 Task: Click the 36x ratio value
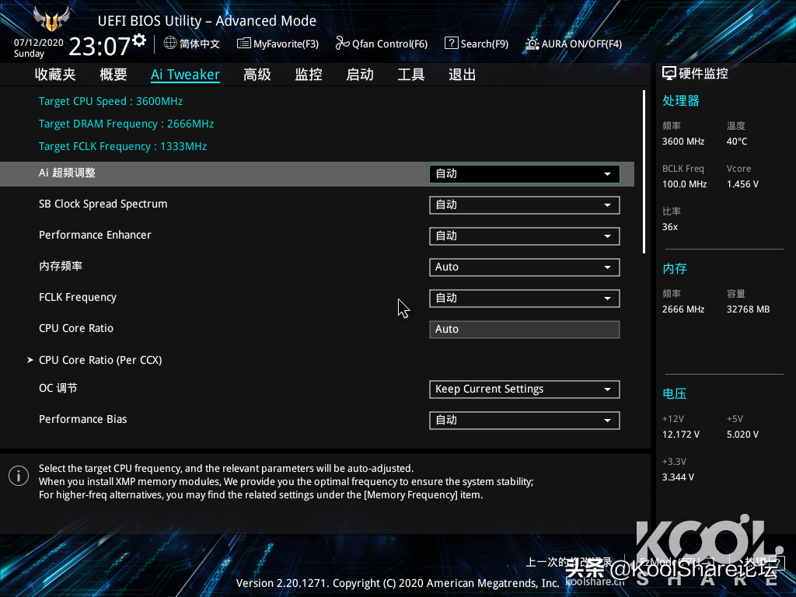[x=670, y=227]
